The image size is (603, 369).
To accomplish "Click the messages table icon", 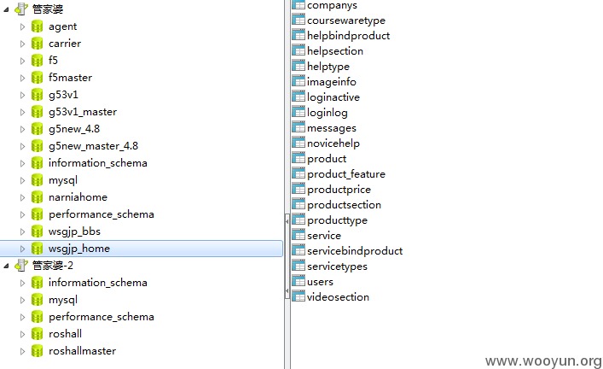I will click(x=299, y=127).
